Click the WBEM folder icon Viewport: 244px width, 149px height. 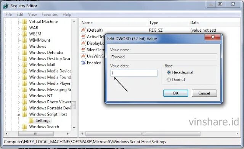coord(24,34)
